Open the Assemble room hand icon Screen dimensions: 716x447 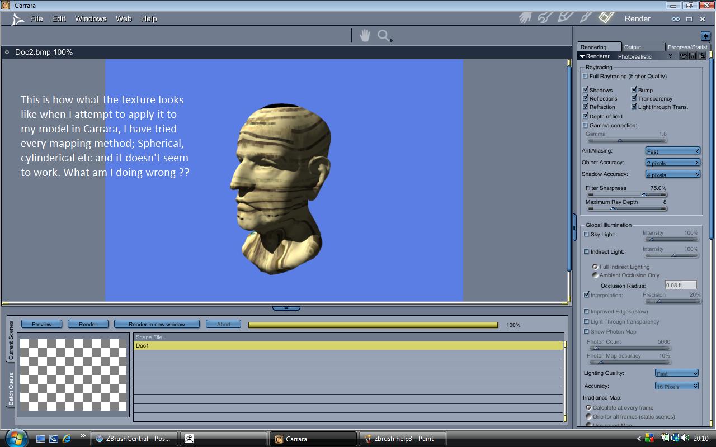pos(525,18)
